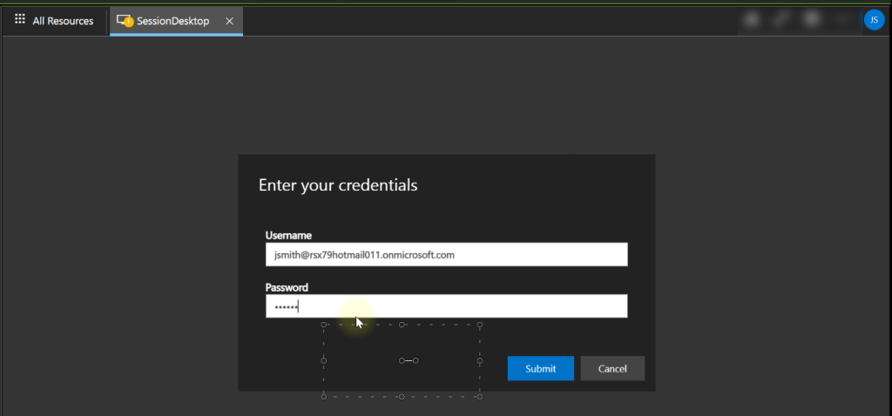Select top-left handle of dashed selection box
Viewport: 892px width, 416px height.
[x=324, y=325]
